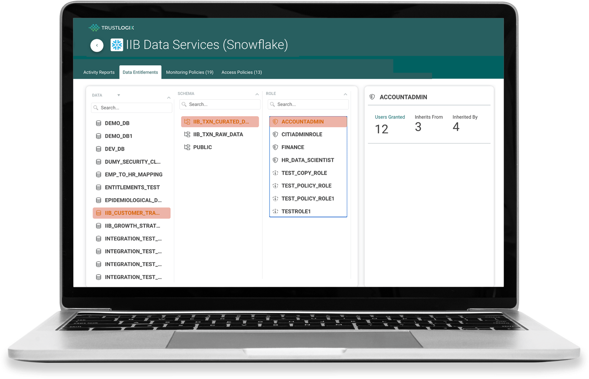Open the DATA column dropdown arrow
The image size is (589, 379).
(x=119, y=95)
